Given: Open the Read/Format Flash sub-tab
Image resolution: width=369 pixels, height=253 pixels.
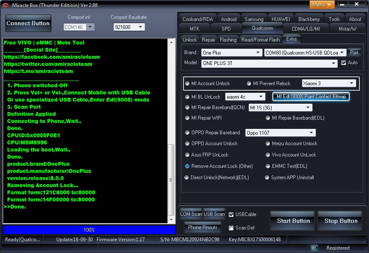Looking at the screenshot, I should click(x=261, y=40).
